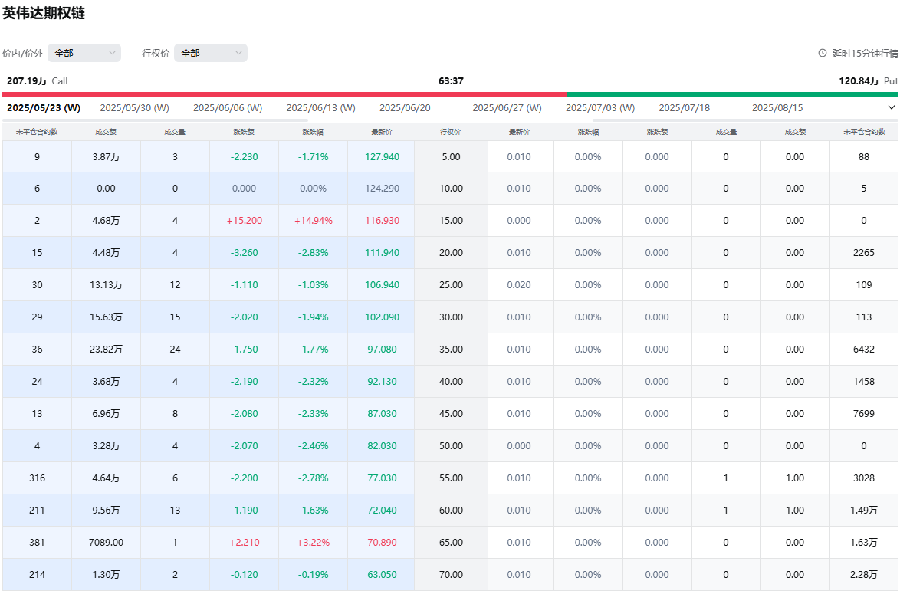Click the -0.19% change percentage
The height and width of the screenshot is (591, 900).
click(x=313, y=574)
